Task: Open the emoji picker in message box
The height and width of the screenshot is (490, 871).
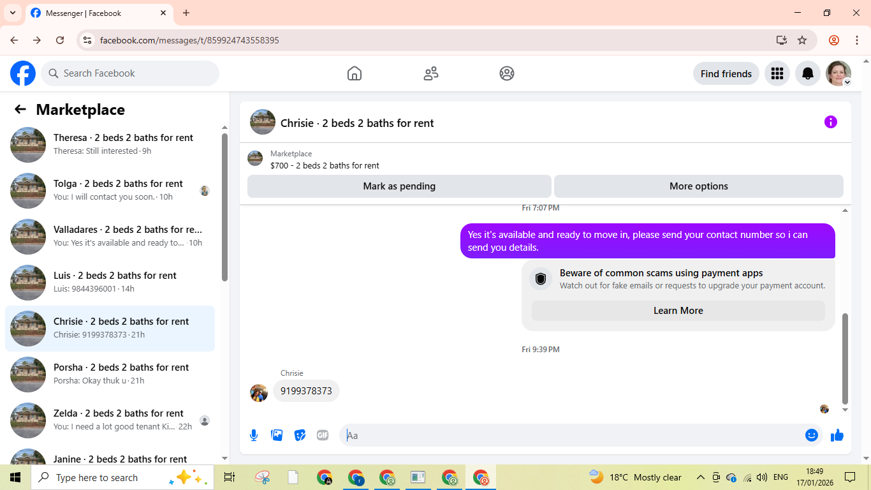Action: (812, 435)
